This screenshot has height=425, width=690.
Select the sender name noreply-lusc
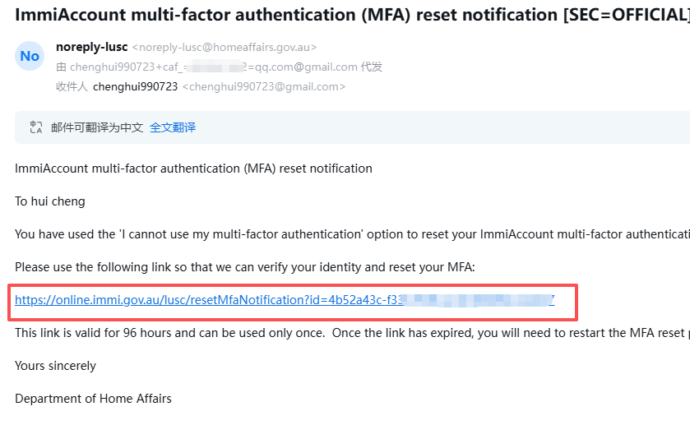pos(91,47)
